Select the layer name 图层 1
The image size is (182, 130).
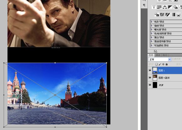point(162,71)
